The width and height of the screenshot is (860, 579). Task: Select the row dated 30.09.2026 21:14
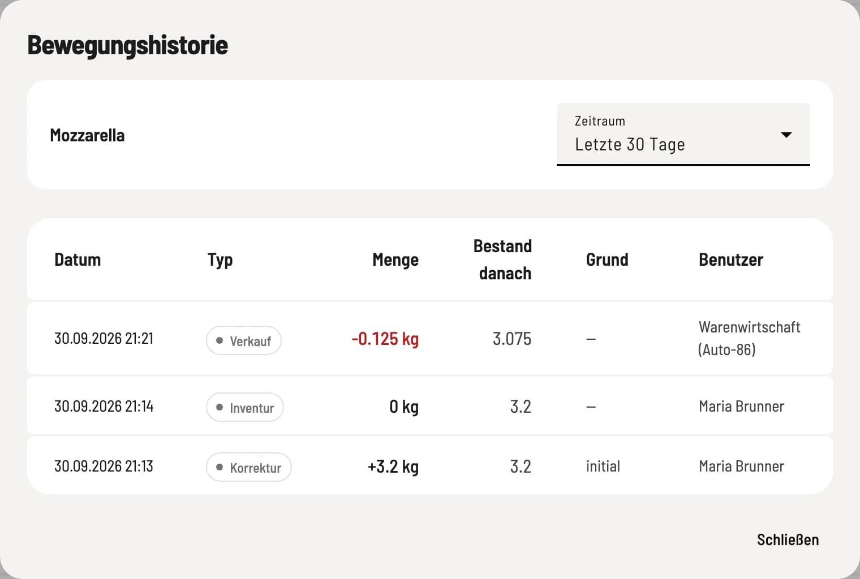click(x=430, y=406)
